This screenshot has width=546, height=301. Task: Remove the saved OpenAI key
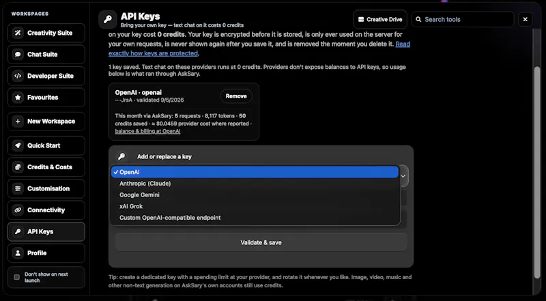[x=236, y=96]
